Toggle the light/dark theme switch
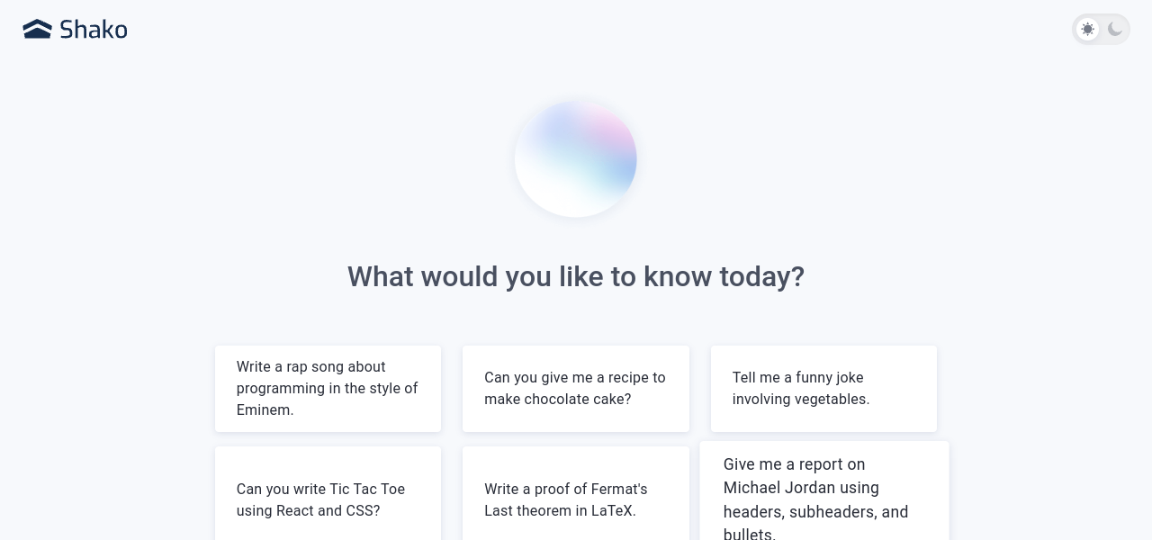This screenshot has width=1152, height=540. [x=1101, y=30]
